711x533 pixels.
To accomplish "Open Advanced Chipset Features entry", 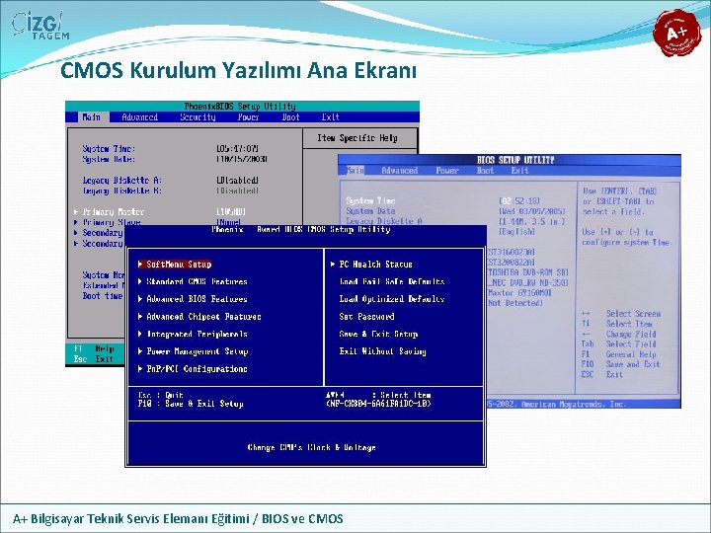I will pos(203,317).
